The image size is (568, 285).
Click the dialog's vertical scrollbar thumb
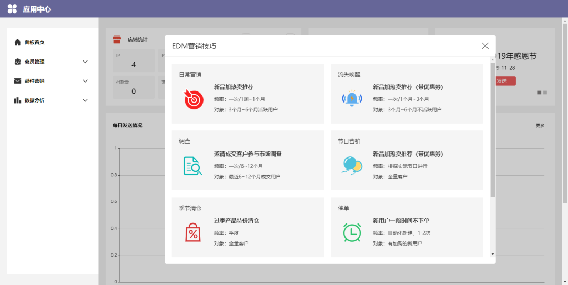coord(493,137)
